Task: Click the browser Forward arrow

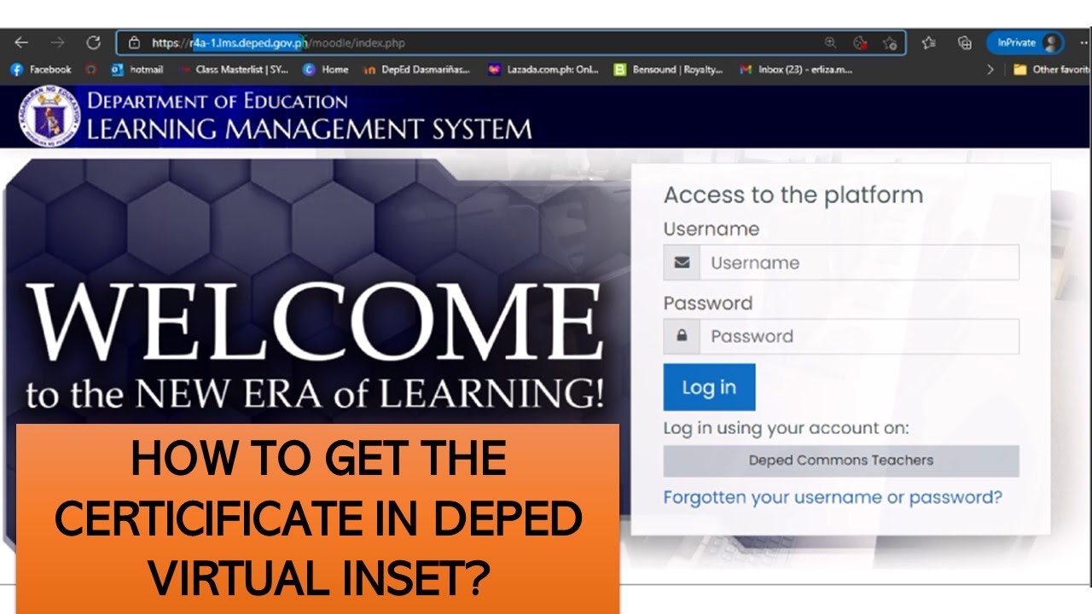Action: 57,43
